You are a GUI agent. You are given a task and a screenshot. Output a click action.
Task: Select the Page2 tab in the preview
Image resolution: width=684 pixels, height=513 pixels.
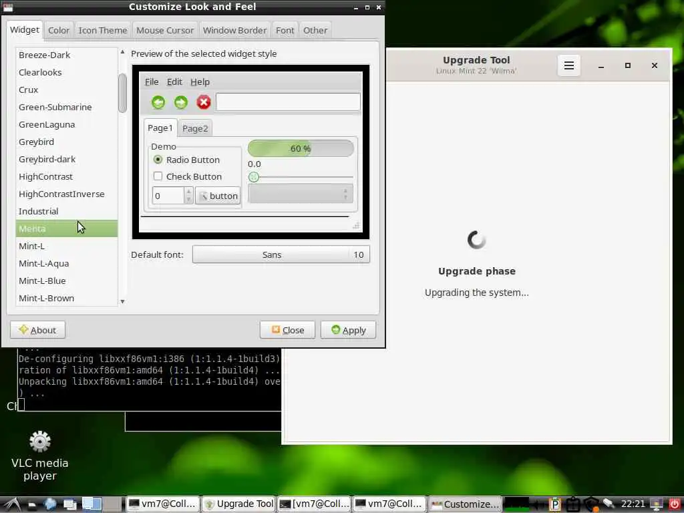(x=195, y=129)
